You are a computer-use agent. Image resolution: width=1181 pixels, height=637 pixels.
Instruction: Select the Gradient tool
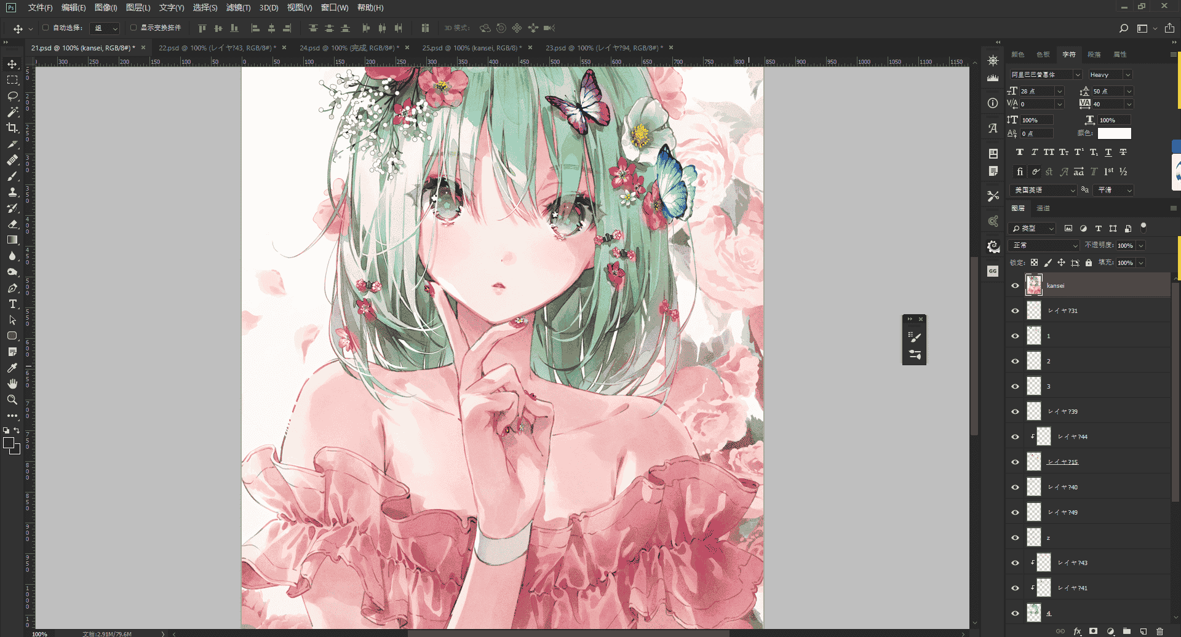point(12,240)
